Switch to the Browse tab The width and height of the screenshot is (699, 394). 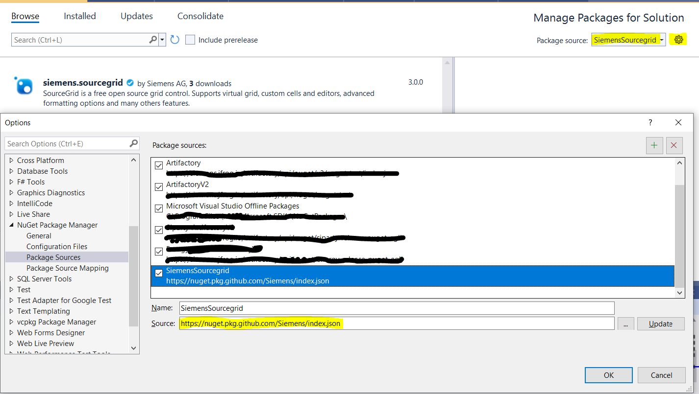click(25, 16)
